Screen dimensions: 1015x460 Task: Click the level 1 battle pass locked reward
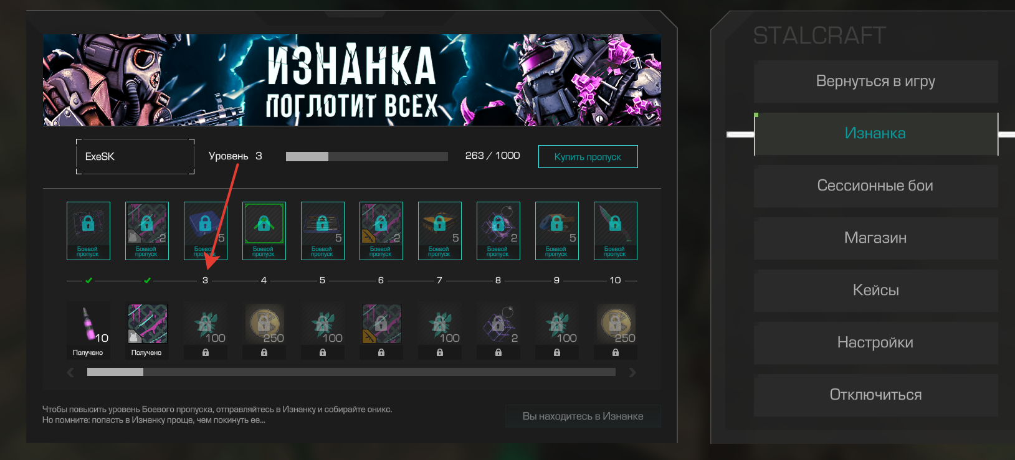(88, 230)
